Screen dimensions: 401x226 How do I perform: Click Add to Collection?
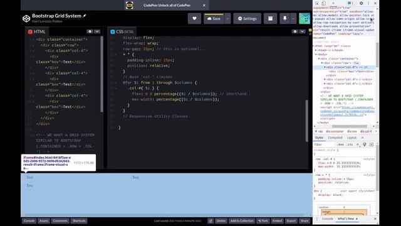[242, 220]
